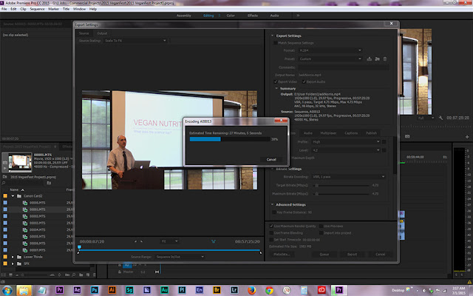Open Encore from the taskbar
The image size is (473, 296).
pos(200,290)
